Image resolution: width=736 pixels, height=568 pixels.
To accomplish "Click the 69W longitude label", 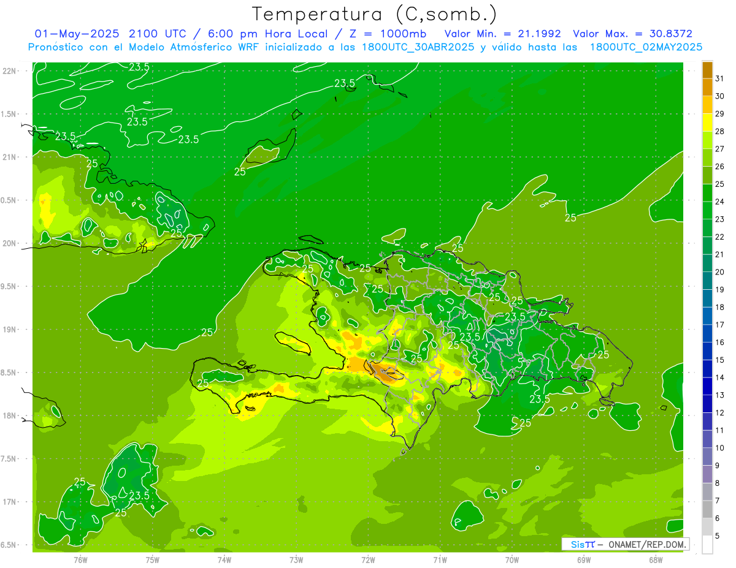I will (584, 559).
